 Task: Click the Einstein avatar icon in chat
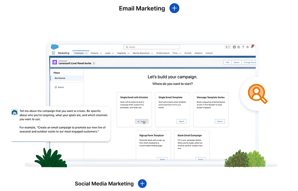[x=15, y=112]
